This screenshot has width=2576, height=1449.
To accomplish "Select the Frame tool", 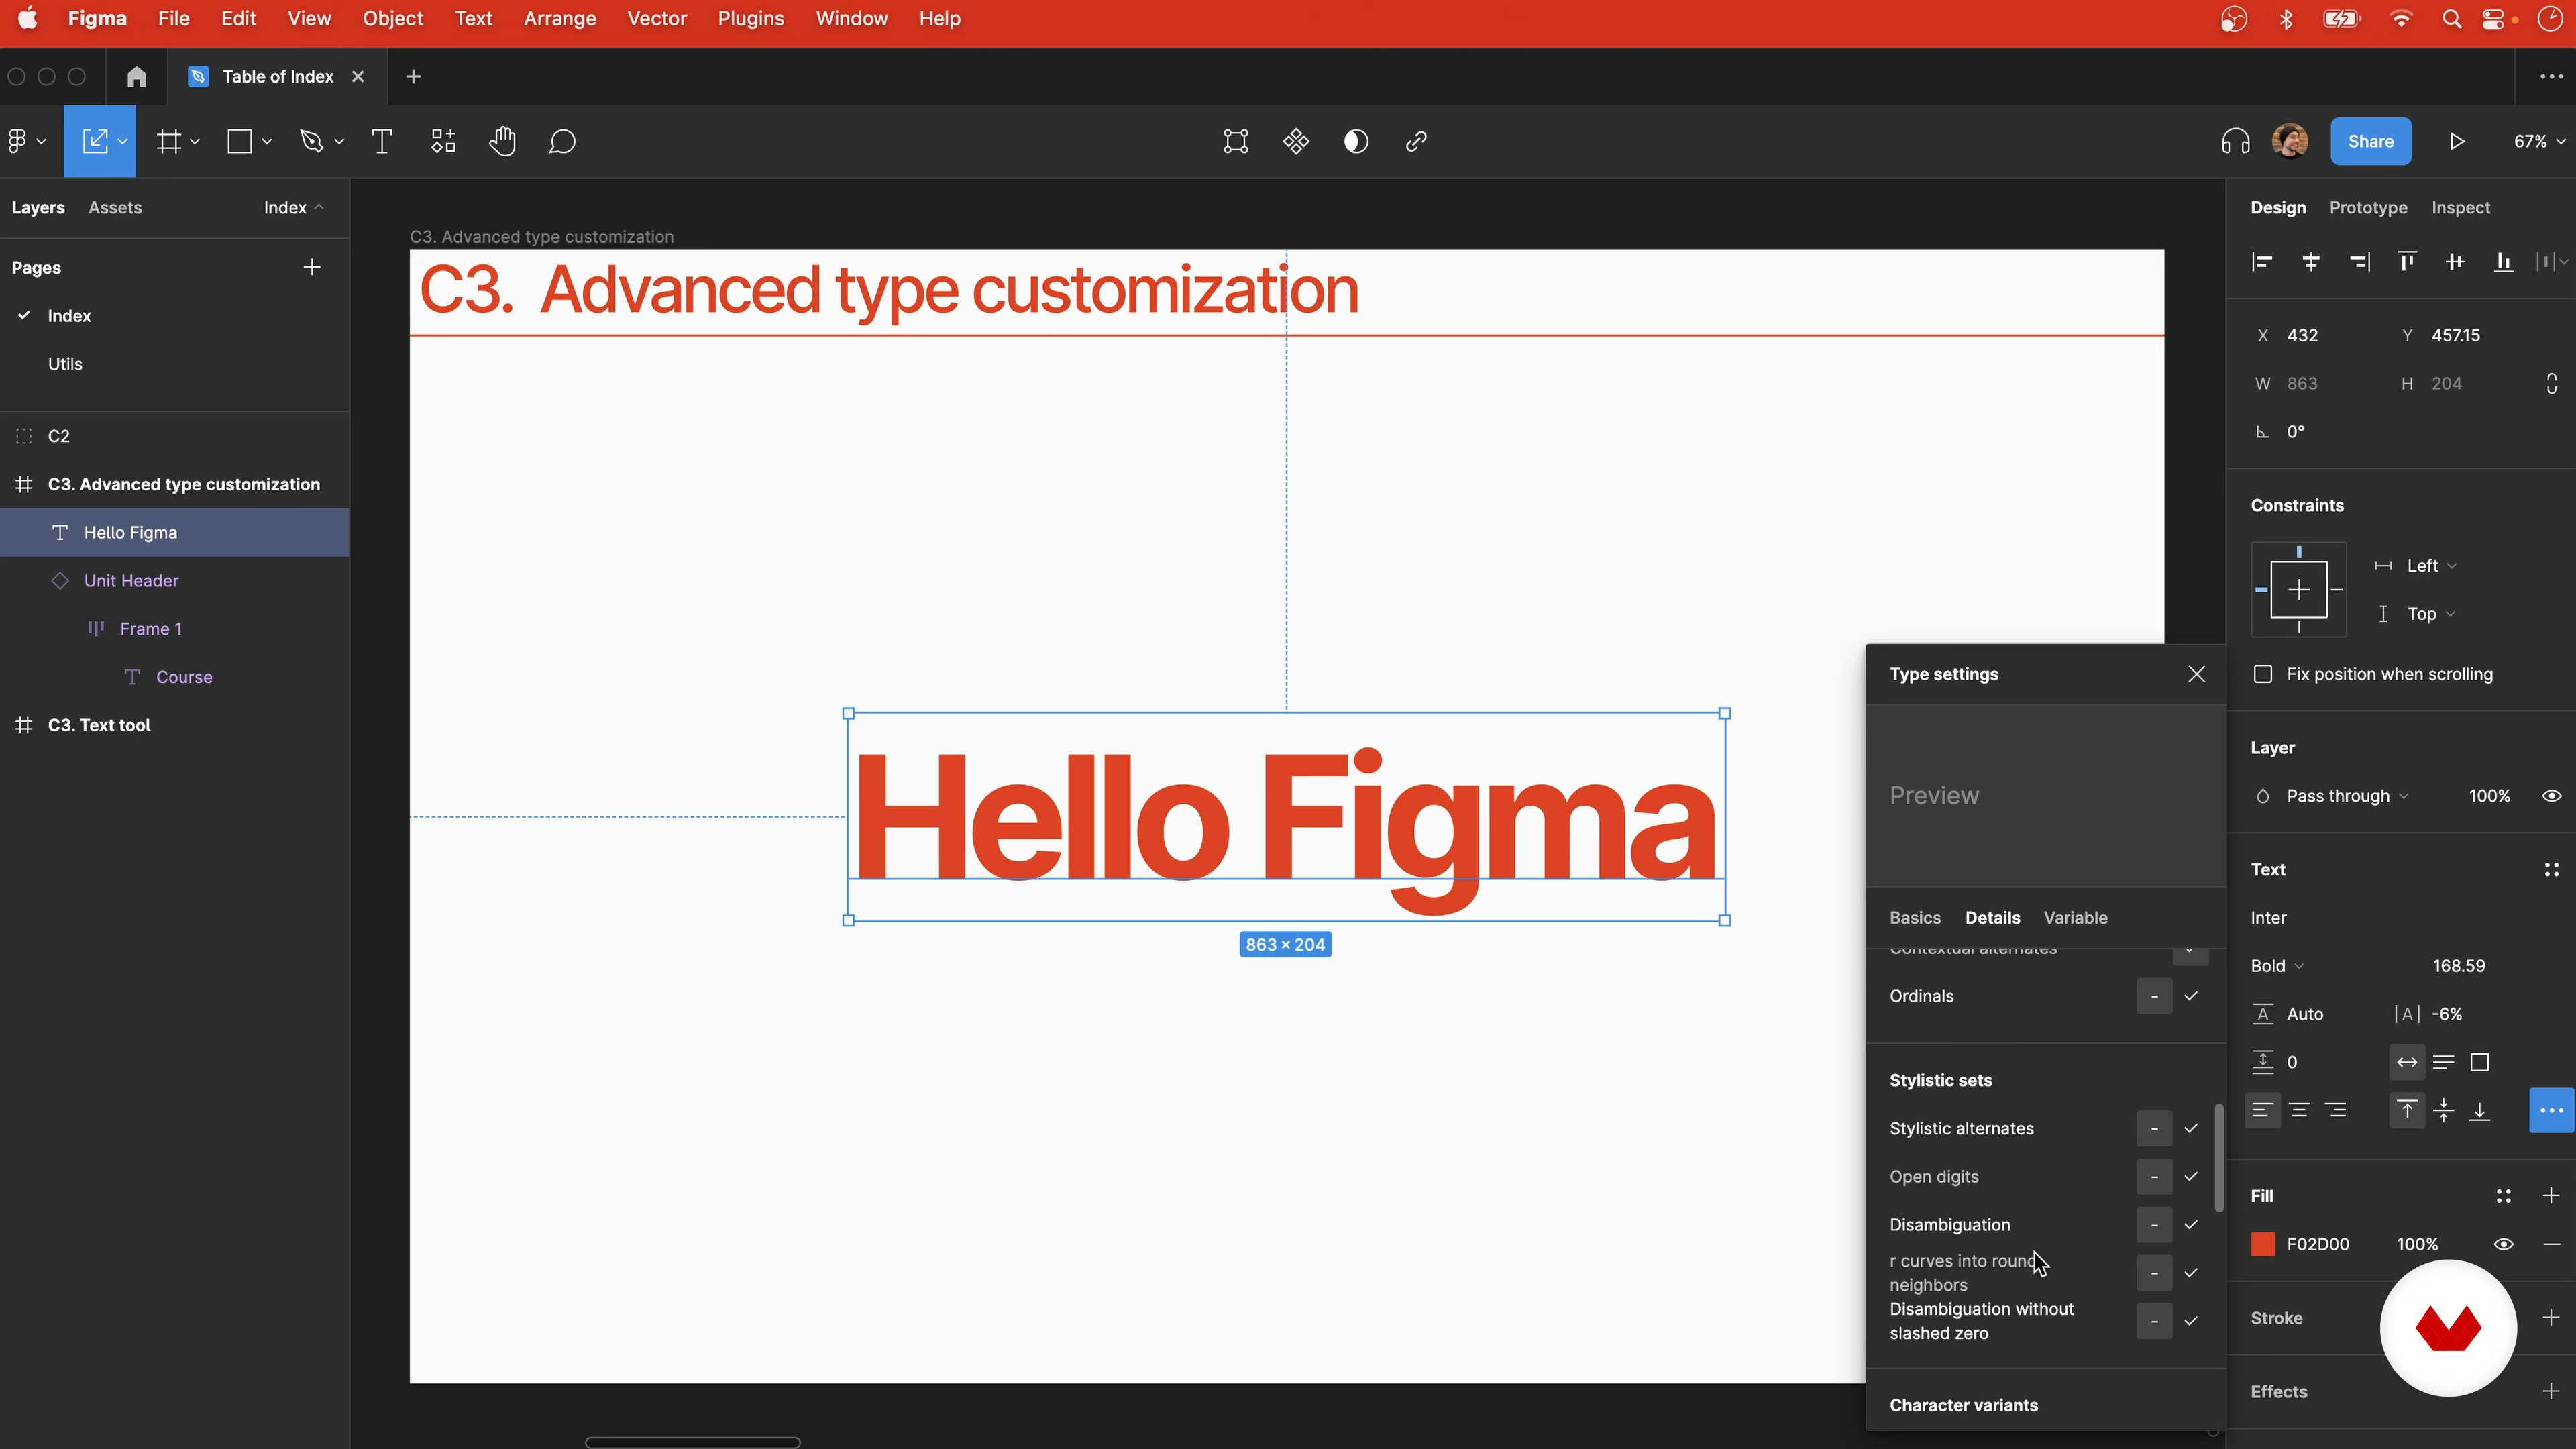I will [x=169, y=142].
